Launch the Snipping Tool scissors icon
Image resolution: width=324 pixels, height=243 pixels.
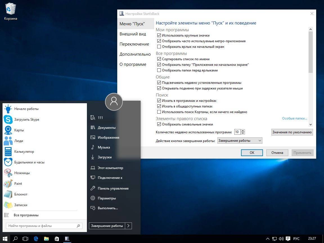click(x=8, y=173)
